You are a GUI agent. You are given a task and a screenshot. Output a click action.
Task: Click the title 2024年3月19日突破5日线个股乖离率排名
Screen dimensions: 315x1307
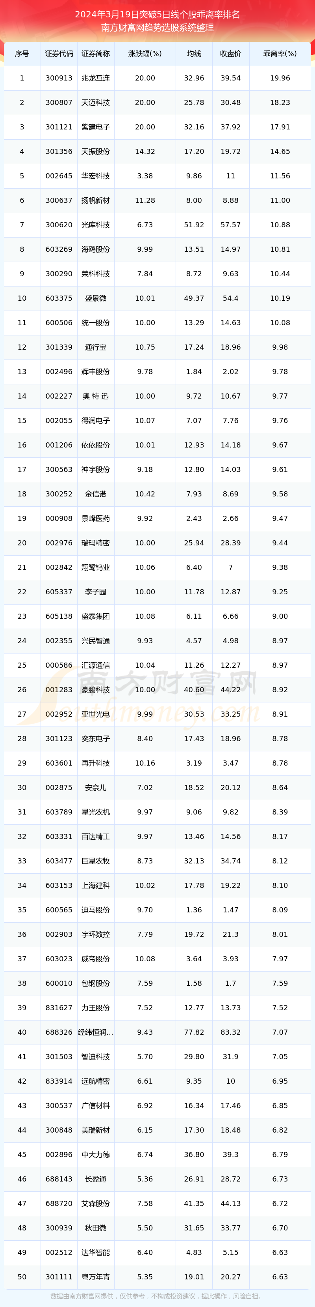(157, 15)
